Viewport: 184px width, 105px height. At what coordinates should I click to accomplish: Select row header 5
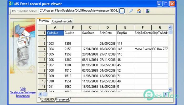[42, 54]
